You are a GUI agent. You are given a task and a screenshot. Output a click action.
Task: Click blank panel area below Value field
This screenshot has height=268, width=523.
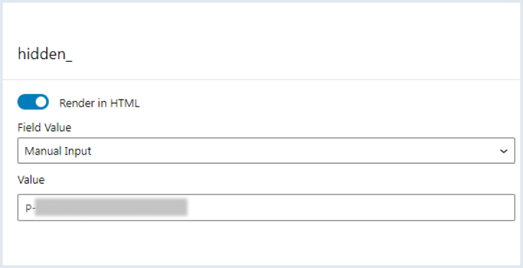261,243
